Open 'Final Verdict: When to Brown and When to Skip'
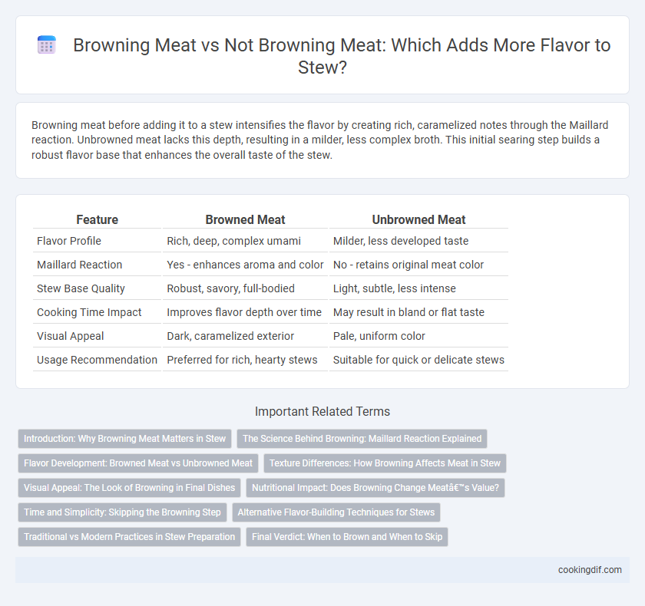Image resolution: width=645 pixels, height=606 pixels. pyautogui.click(x=347, y=536)
